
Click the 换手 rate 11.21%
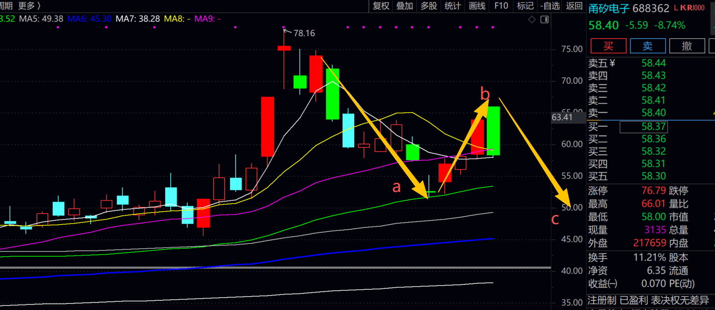(x=650, y=258)
